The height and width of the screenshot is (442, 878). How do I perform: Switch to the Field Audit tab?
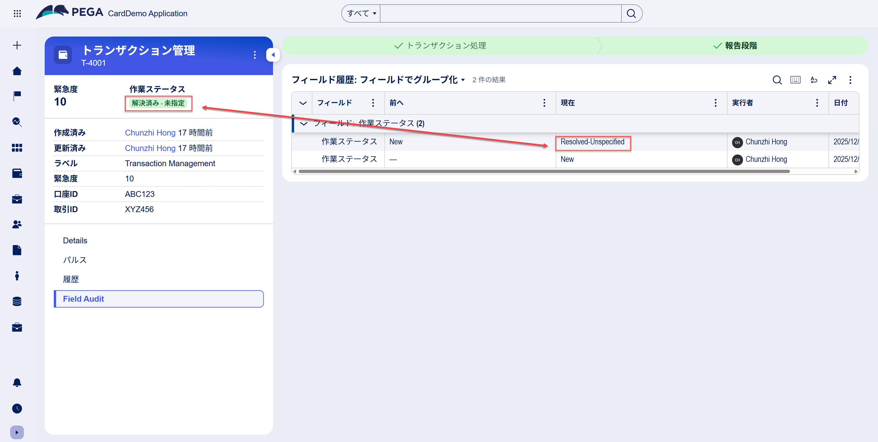(x=83, y=299)
